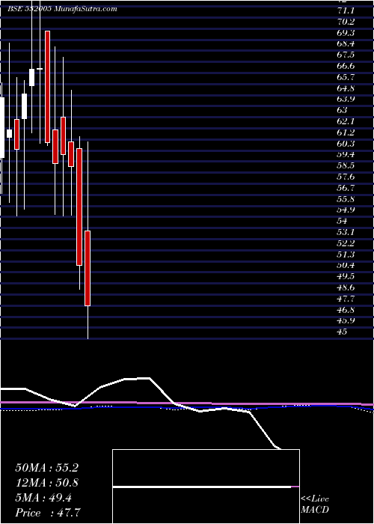This screenshot has height=524, width=374.
Task: Click the 71.1 price axis label
Action: coord(346,10)
